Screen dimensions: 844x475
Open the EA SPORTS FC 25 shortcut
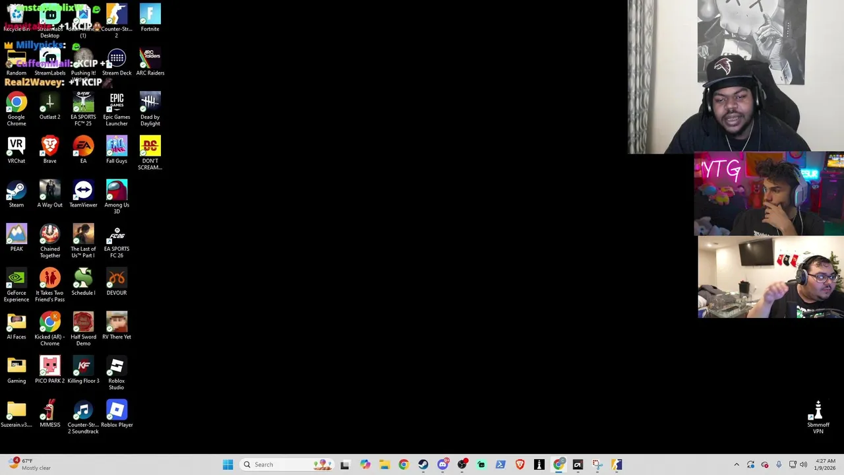pos(83,110)
